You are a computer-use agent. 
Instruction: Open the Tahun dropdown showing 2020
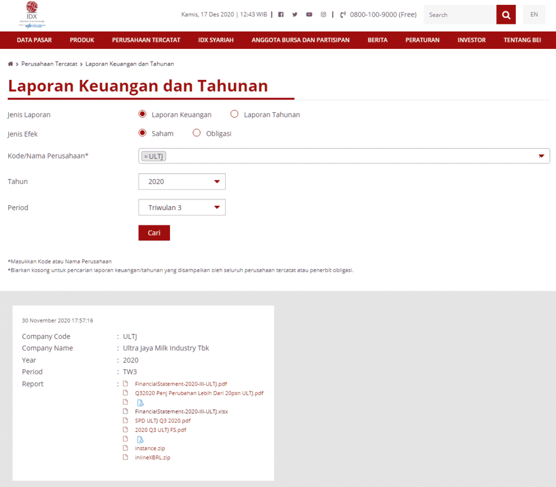pos(182,181)
